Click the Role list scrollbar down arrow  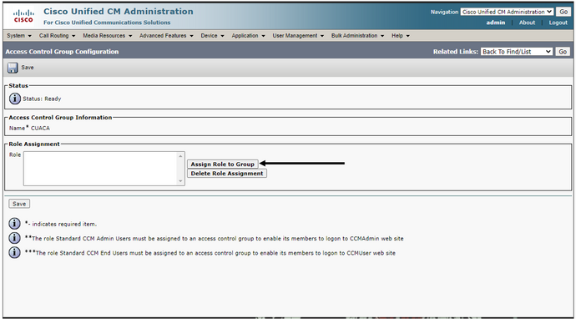(x=180, y=181)
